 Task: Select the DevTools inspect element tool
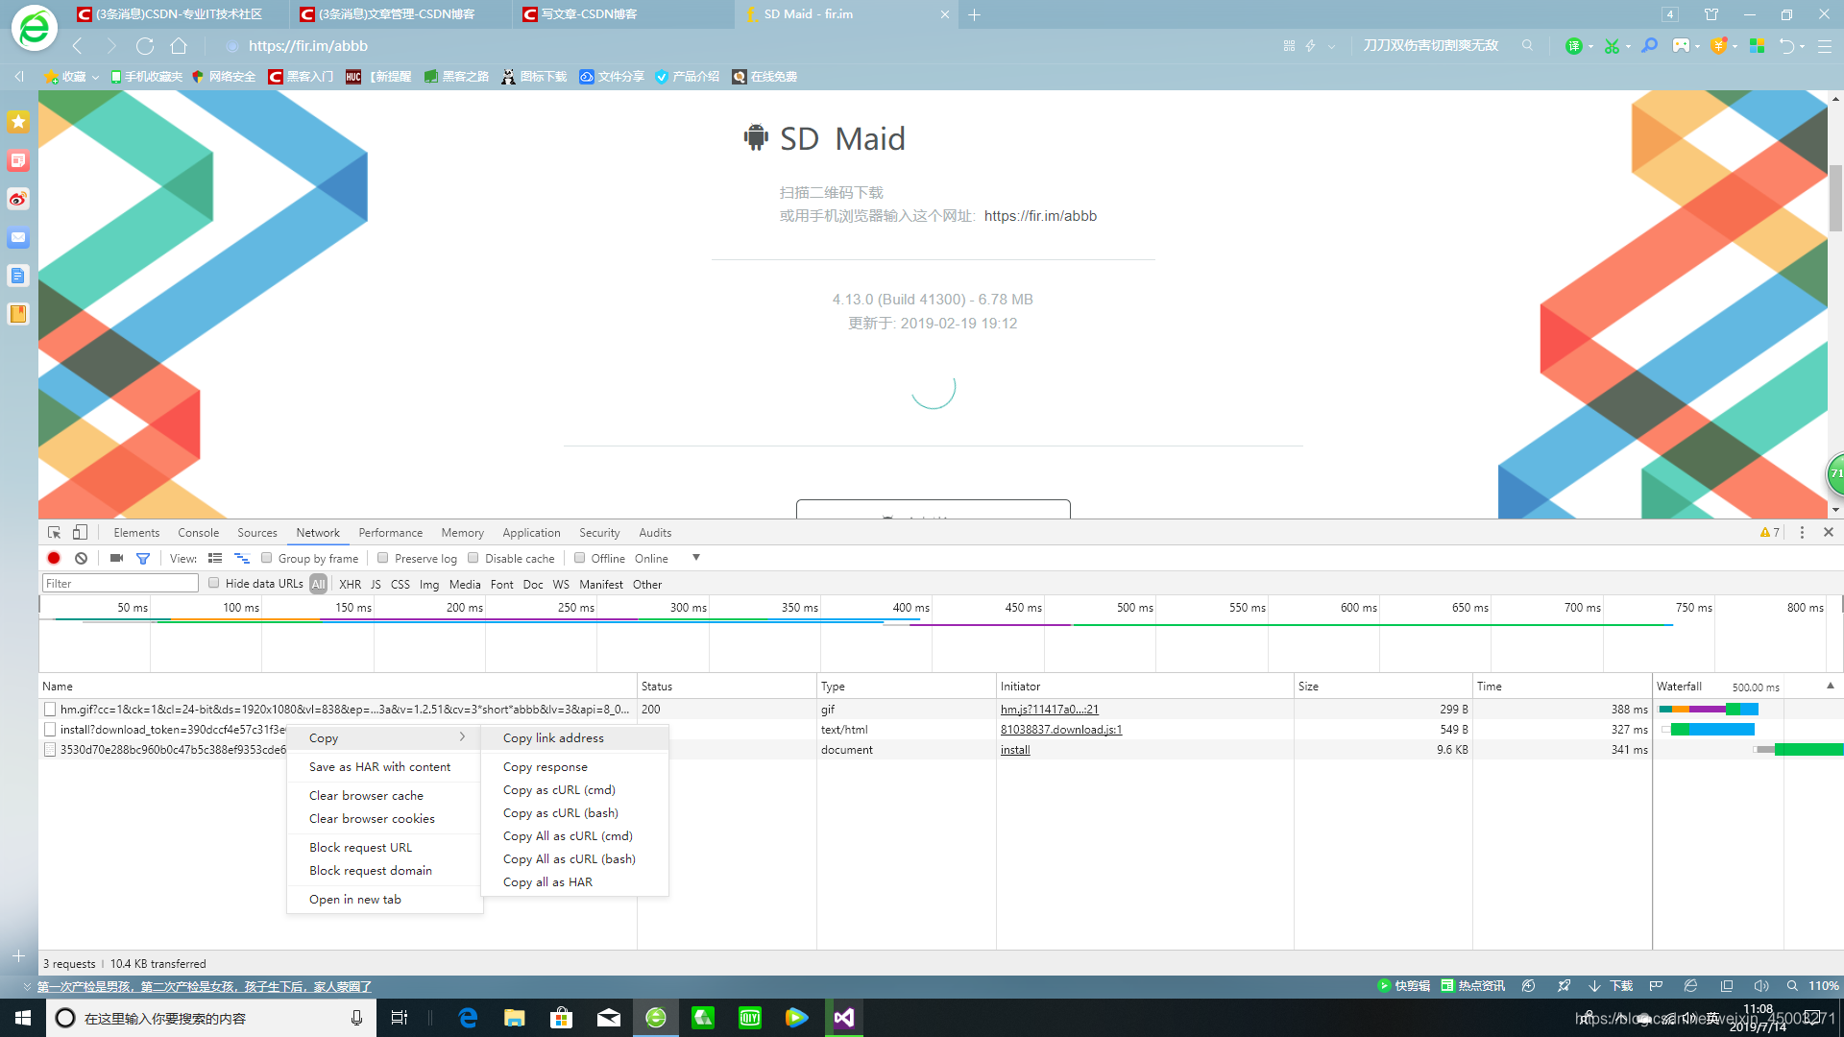pos(54,533)
